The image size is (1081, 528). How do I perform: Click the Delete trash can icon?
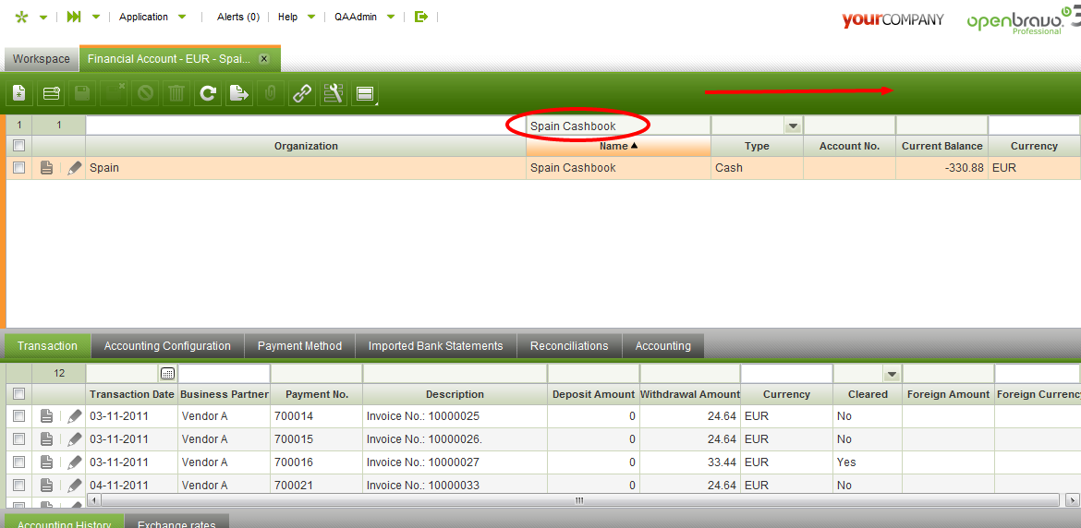click(176, 93)
